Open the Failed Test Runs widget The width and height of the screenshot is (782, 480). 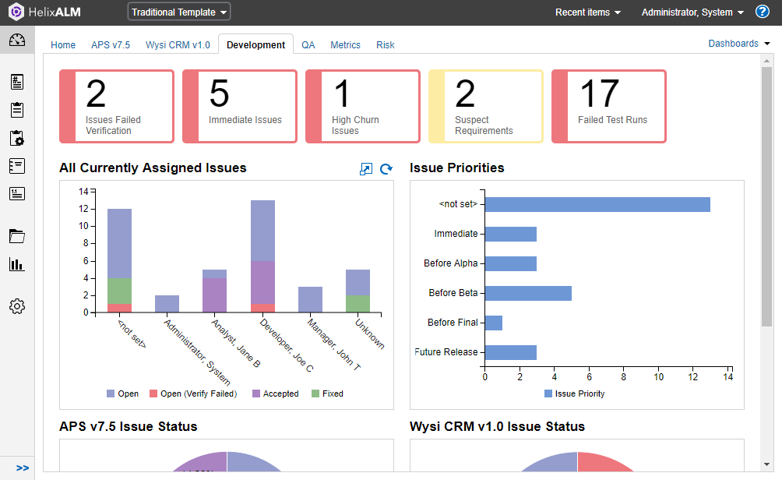609,106
